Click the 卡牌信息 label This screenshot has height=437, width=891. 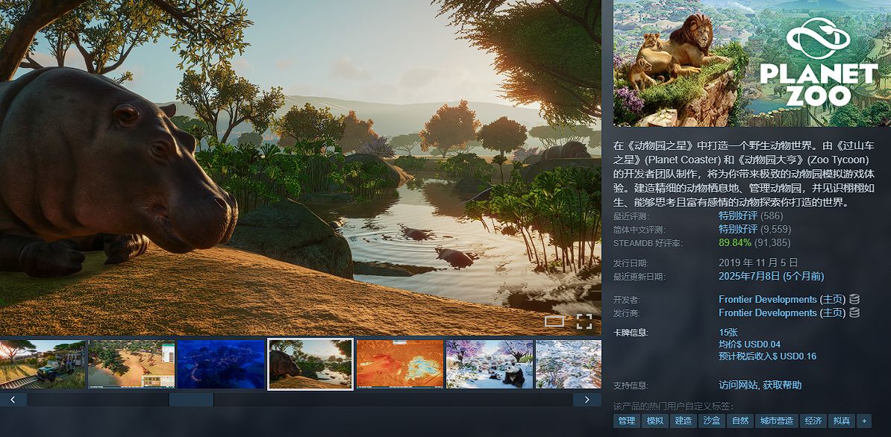(x=631, y=333)
